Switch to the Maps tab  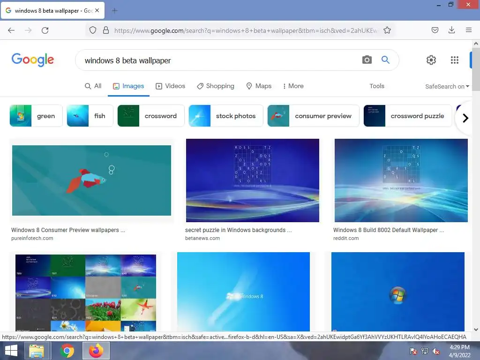click(259, 86)
